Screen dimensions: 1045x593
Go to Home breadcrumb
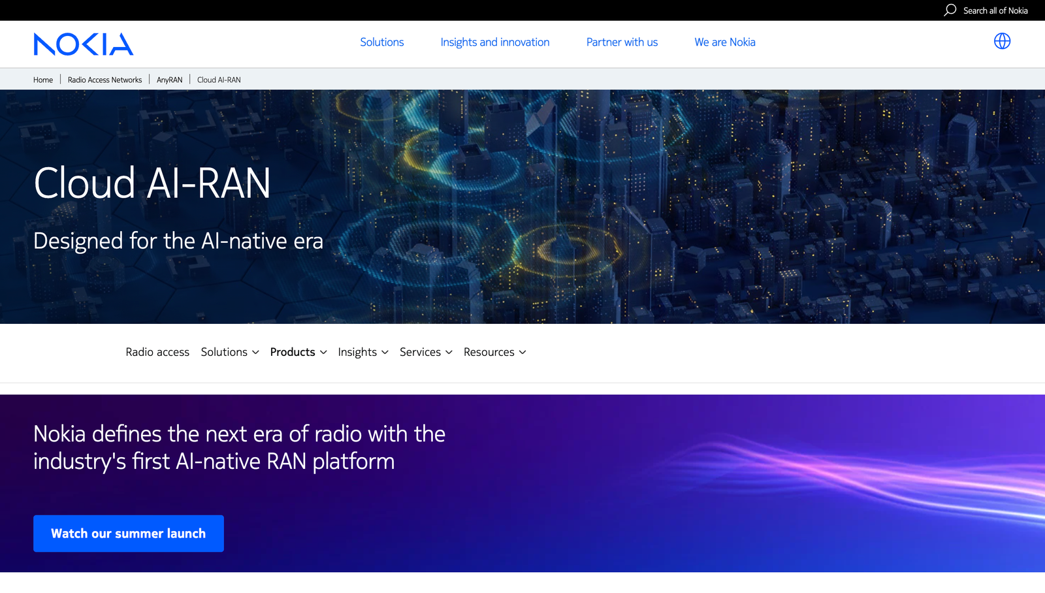tap(43, 80)
